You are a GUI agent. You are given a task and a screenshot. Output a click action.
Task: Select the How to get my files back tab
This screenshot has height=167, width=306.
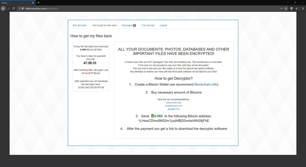(104, 25)
